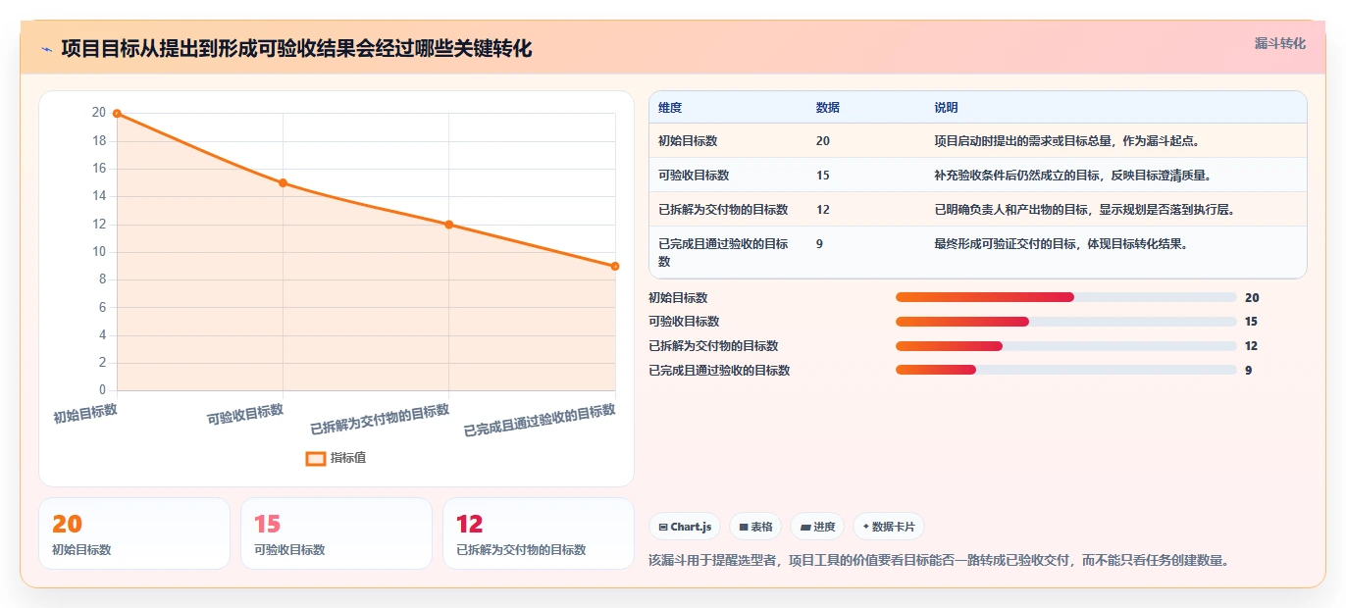Select the chart point for 可验收目标数 at 15
Image resolution: width=1346 pixels, height=608 pixels.
(x=283, y=182)
